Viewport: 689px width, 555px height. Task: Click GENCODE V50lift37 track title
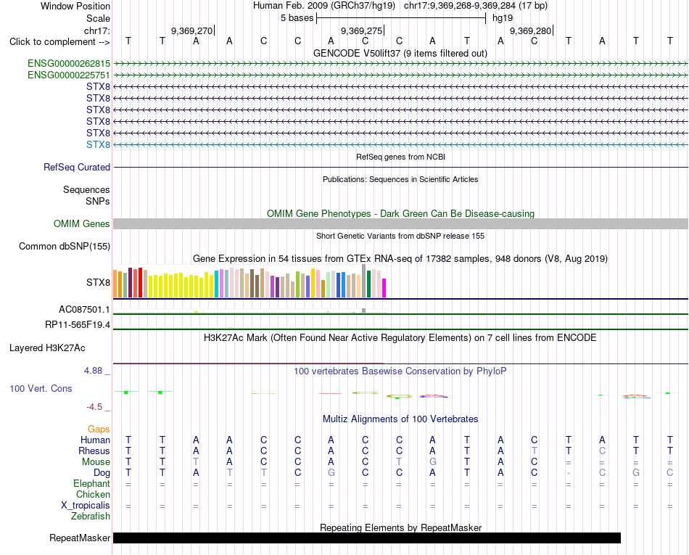point(400,53)
